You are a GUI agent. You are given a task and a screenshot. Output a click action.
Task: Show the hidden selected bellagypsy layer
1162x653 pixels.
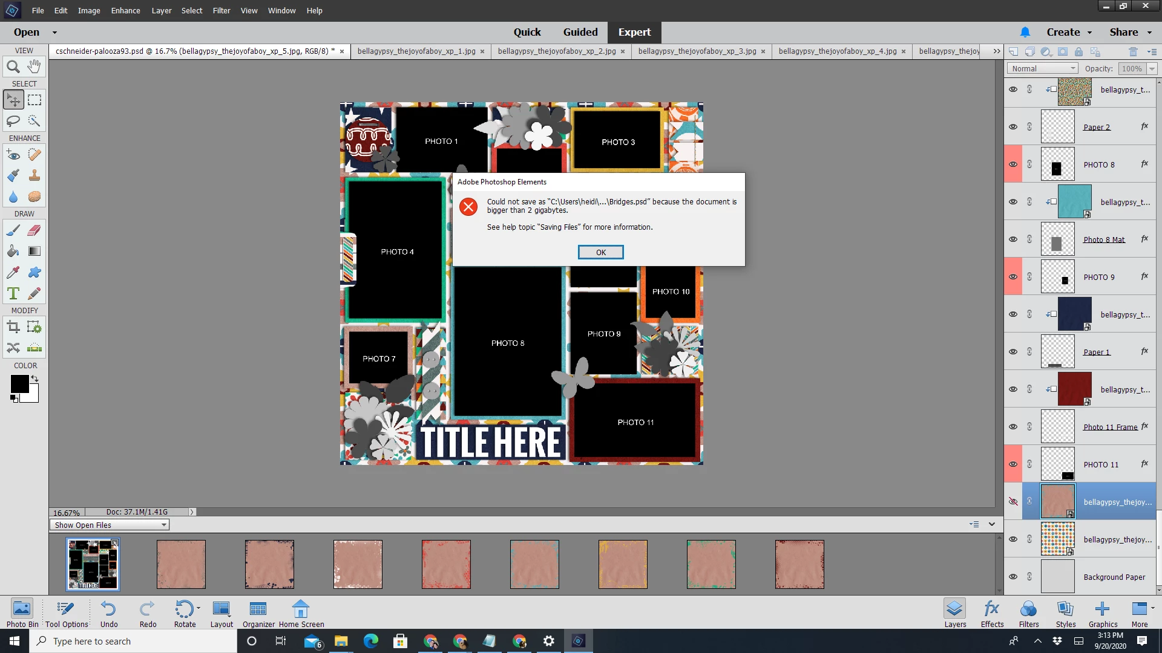pyautogui.click(x=1013, y=502)
